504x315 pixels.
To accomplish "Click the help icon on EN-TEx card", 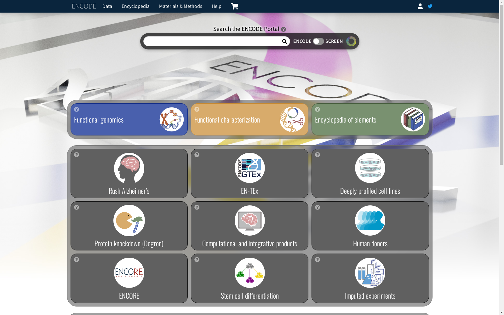I will point(197,155).
